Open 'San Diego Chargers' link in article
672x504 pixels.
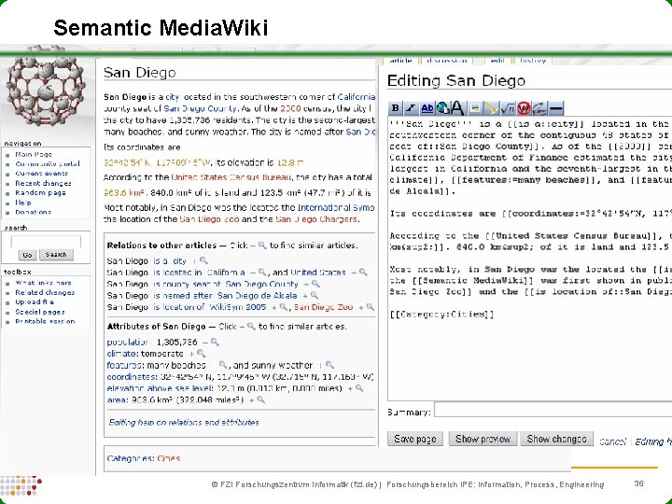point(316,219)
